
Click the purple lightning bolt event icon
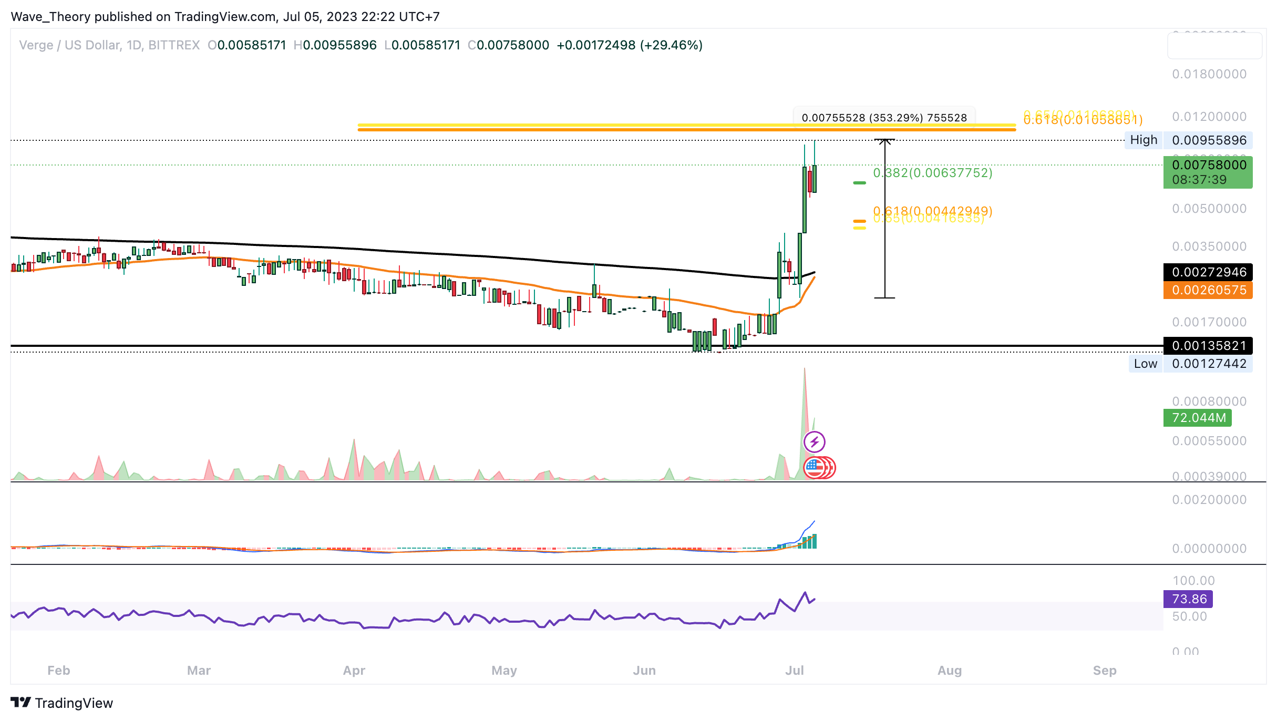pyautogui.click(x=814, y=441)
